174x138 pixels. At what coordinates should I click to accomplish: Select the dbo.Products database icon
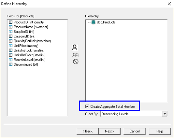click(x=93, y=22)
